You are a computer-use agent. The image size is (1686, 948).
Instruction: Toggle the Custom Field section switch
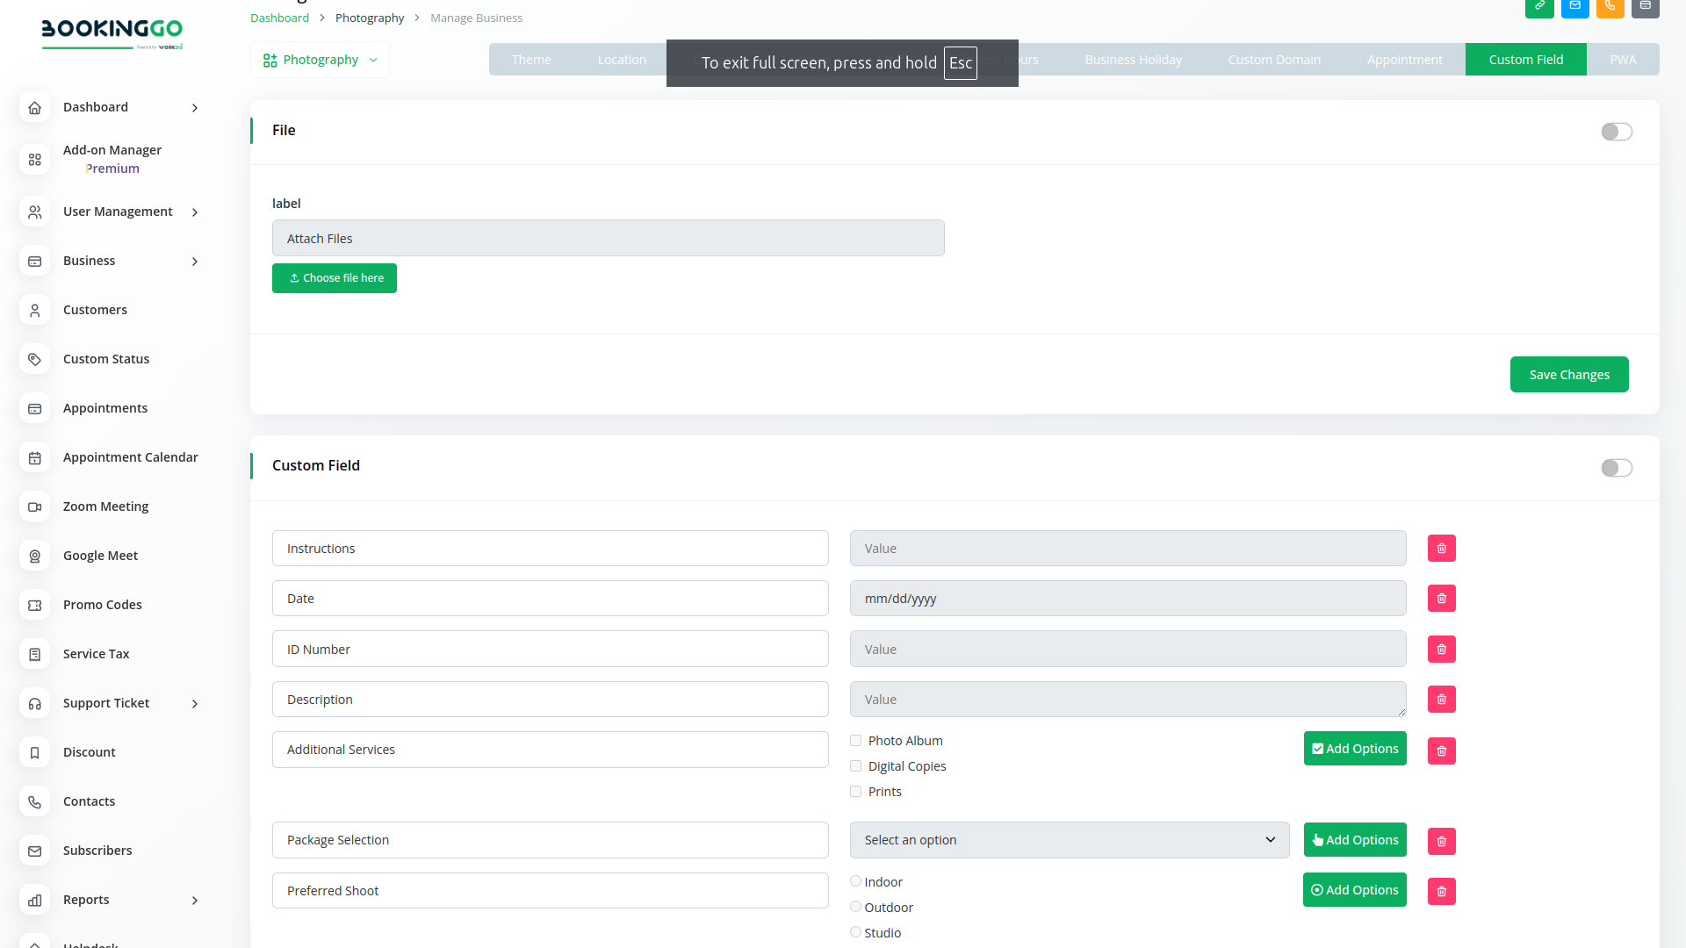pos(1616,468)
